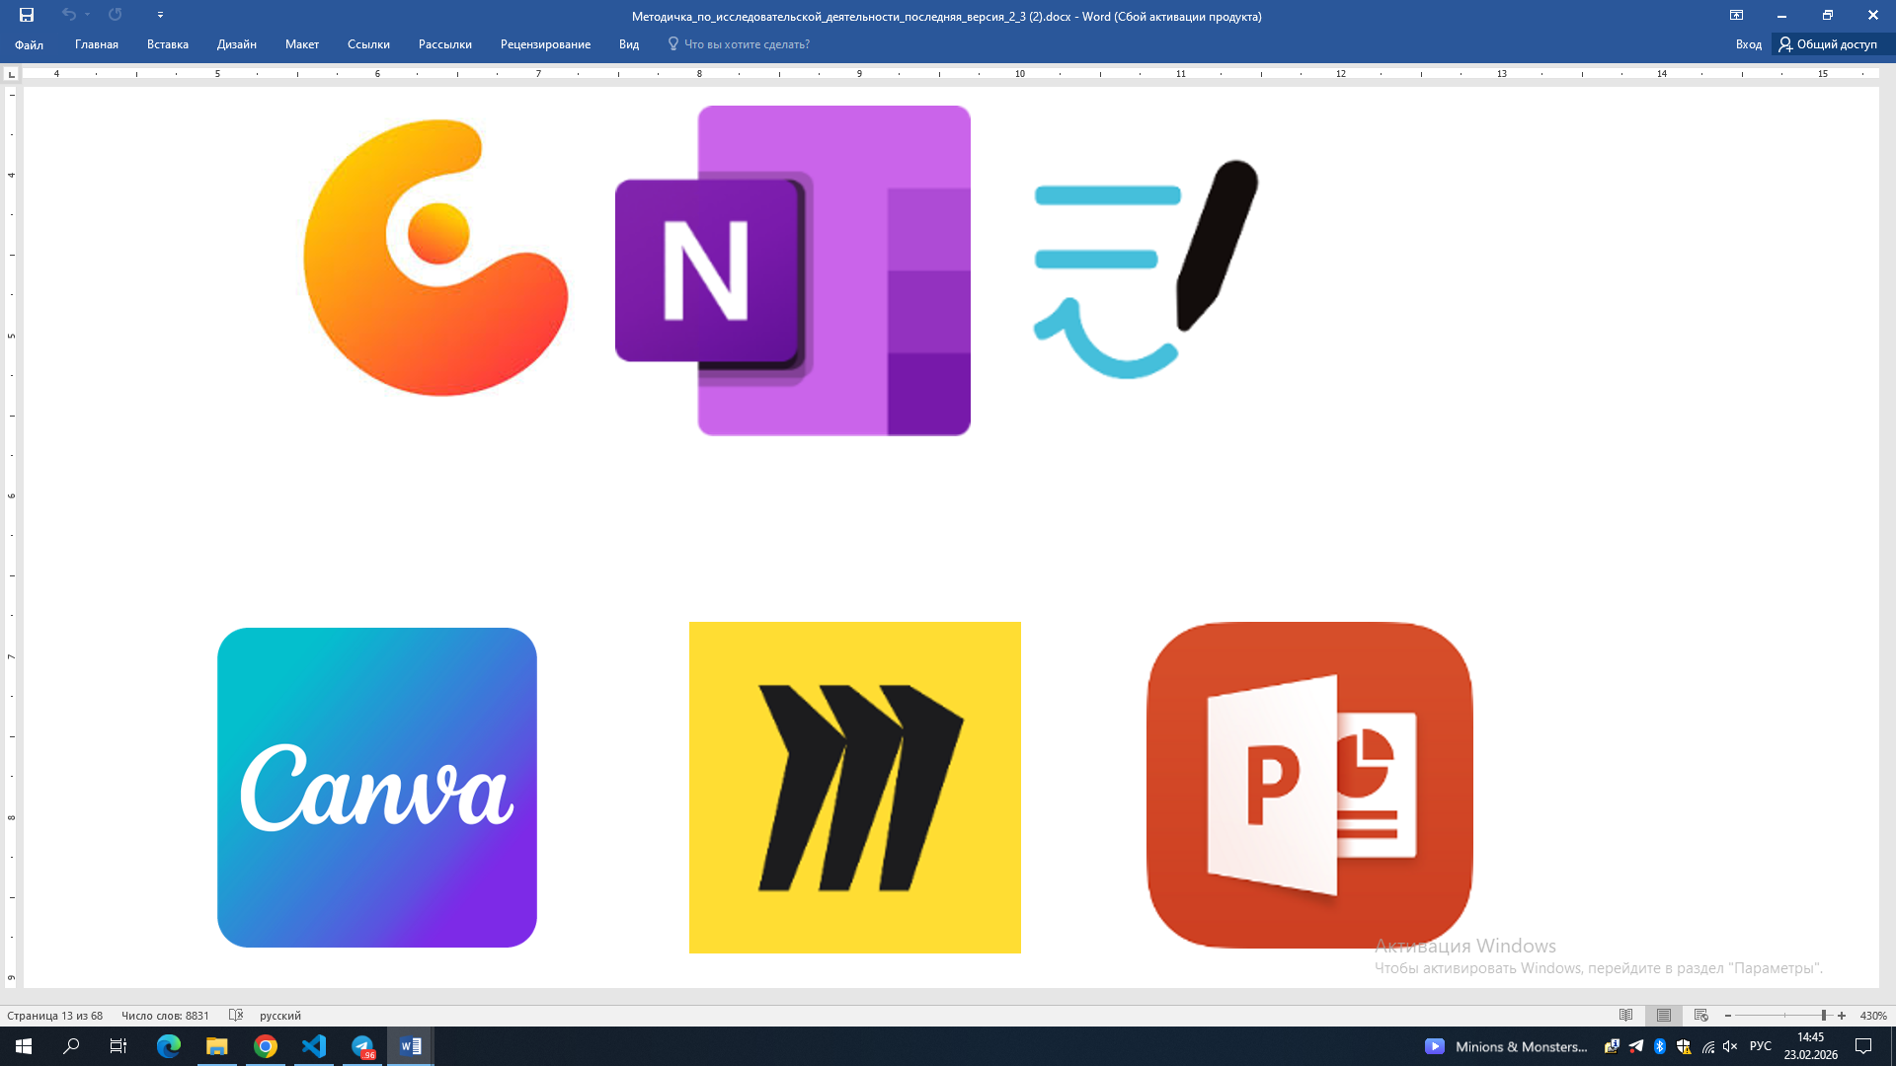Screen dimensions: 1896x1066
Task: Select Print Layout view button
Action: coord(1664,1016)
